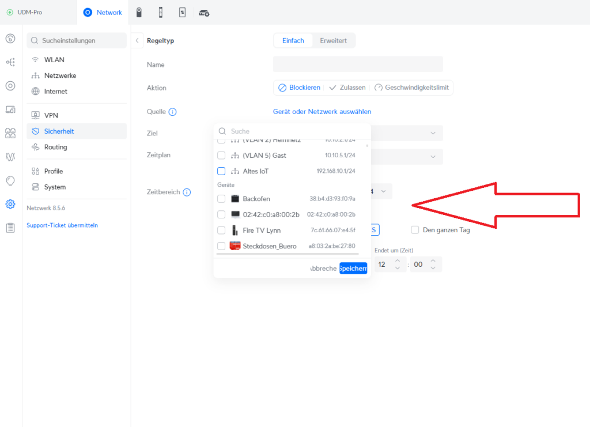
Task: Click the info icon beside Zeitbereich
Action: pyautogui.click(x=187, y=192)
